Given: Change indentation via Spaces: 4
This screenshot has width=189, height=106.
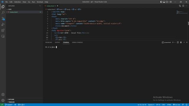Looking at the screenshot, I should click(151, 105).
